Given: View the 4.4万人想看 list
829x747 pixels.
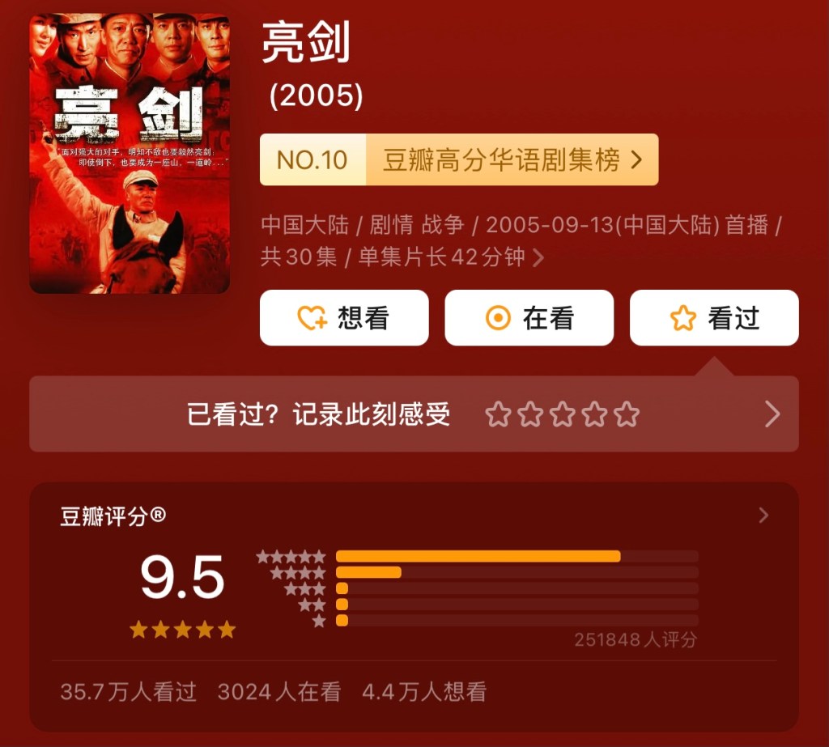Looking at the screenshot, I should pos(424,691).
